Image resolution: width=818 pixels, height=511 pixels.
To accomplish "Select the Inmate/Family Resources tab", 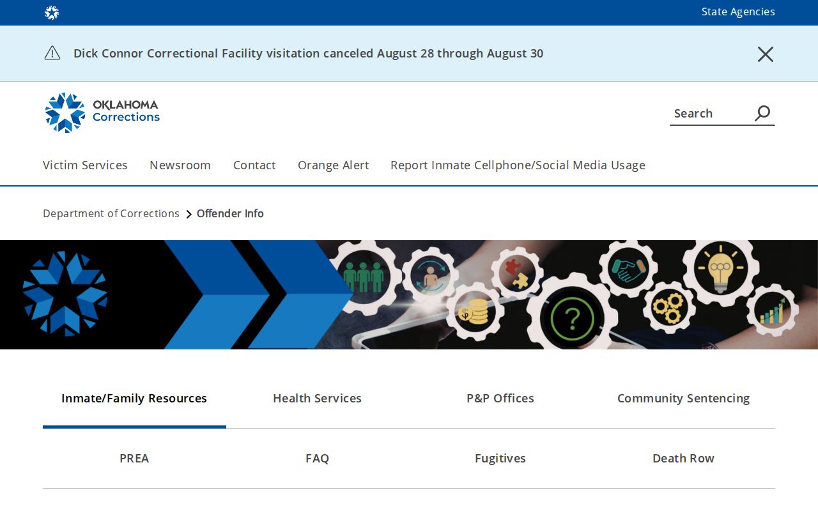I will point(134,398).
